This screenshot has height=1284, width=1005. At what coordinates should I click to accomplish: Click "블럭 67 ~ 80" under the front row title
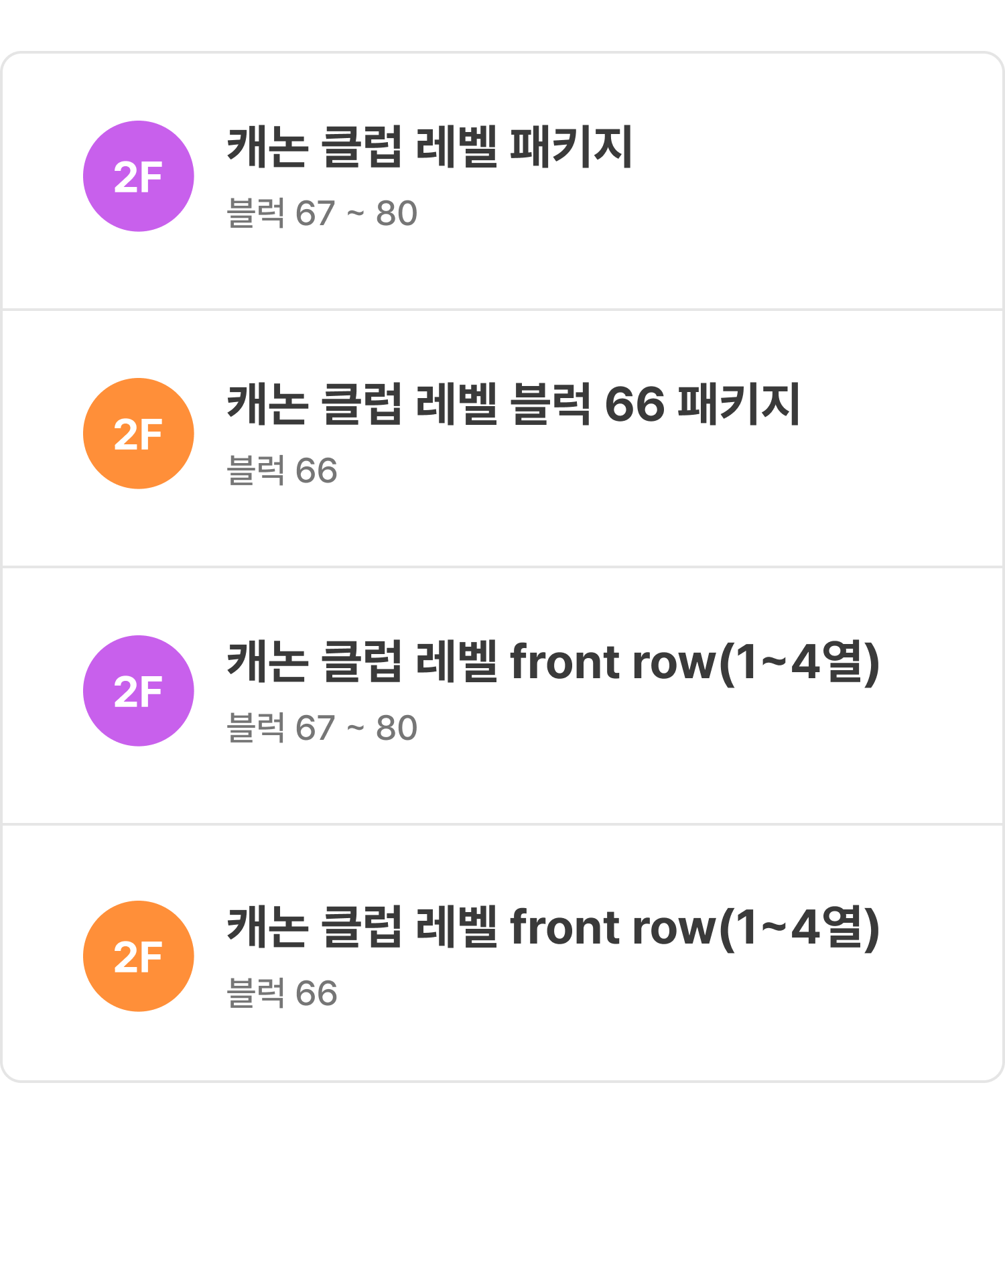pyautogui.click(x=322, y=728)
